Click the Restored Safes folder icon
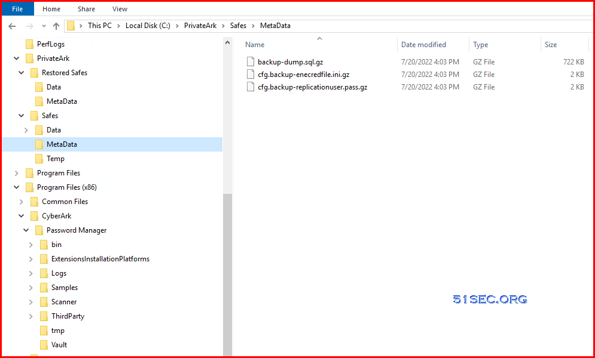 34,73
